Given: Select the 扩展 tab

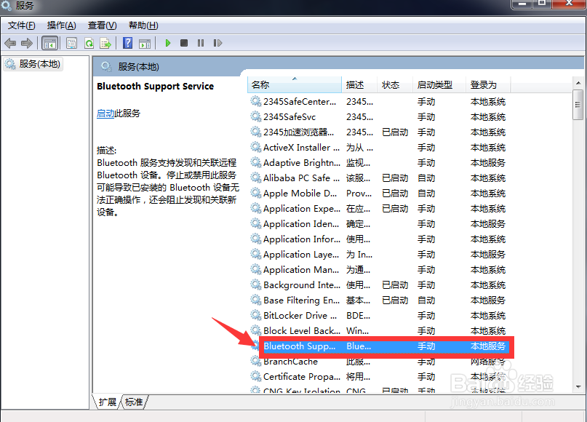Looking at the screenshot, I should (106, 401).
